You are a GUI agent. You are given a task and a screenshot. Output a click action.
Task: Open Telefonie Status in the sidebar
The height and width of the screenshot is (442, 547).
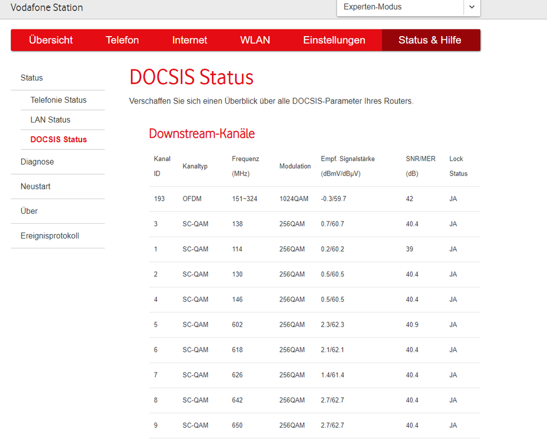[x=58, y=100]
